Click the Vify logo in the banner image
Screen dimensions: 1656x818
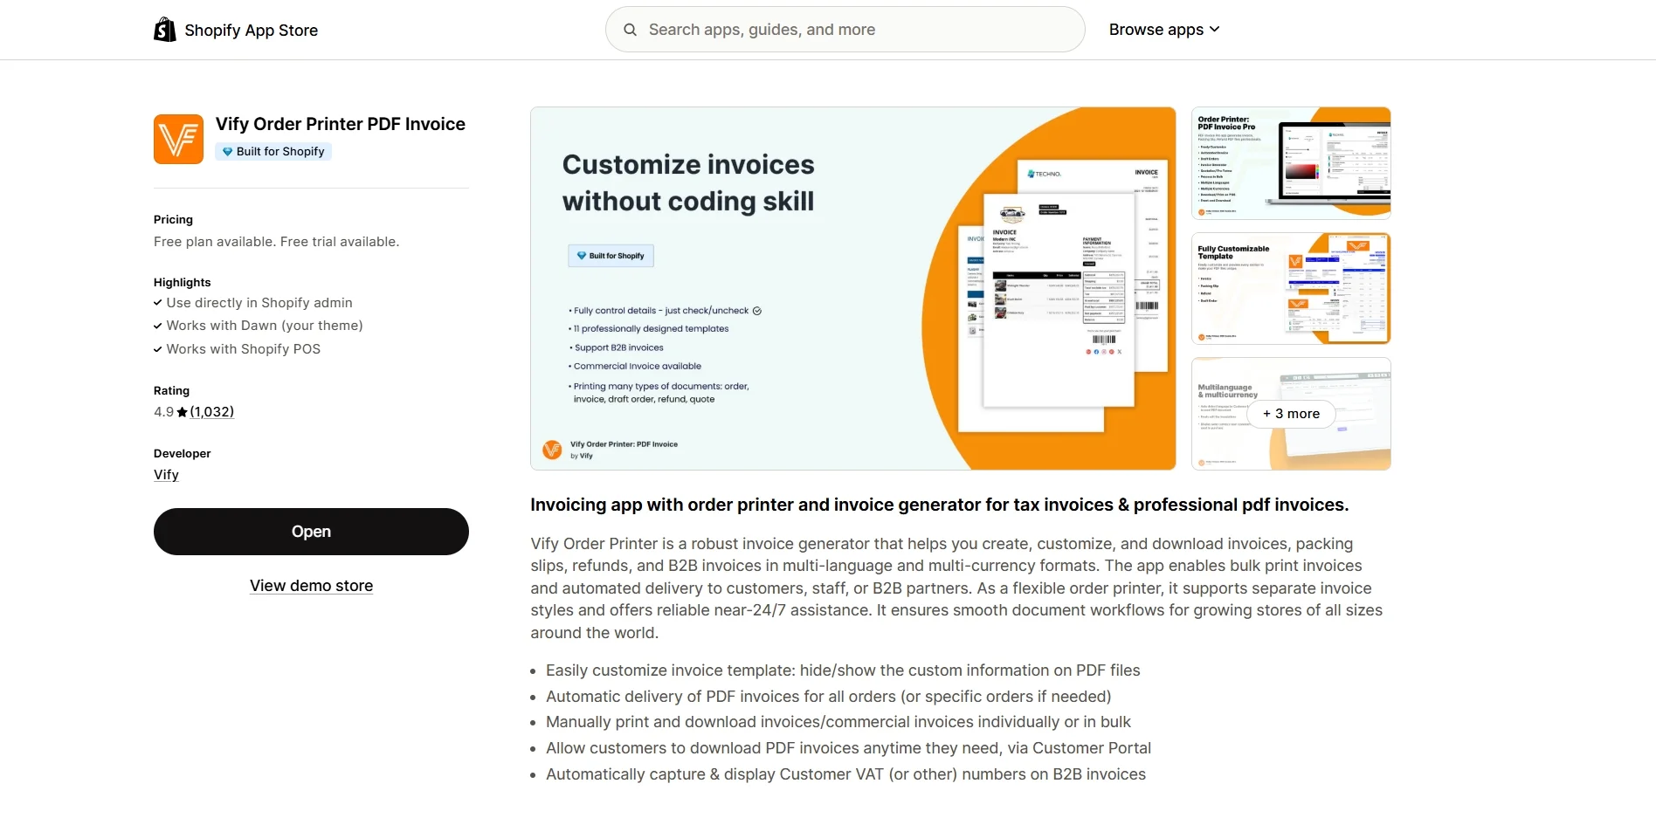point(551,449)
